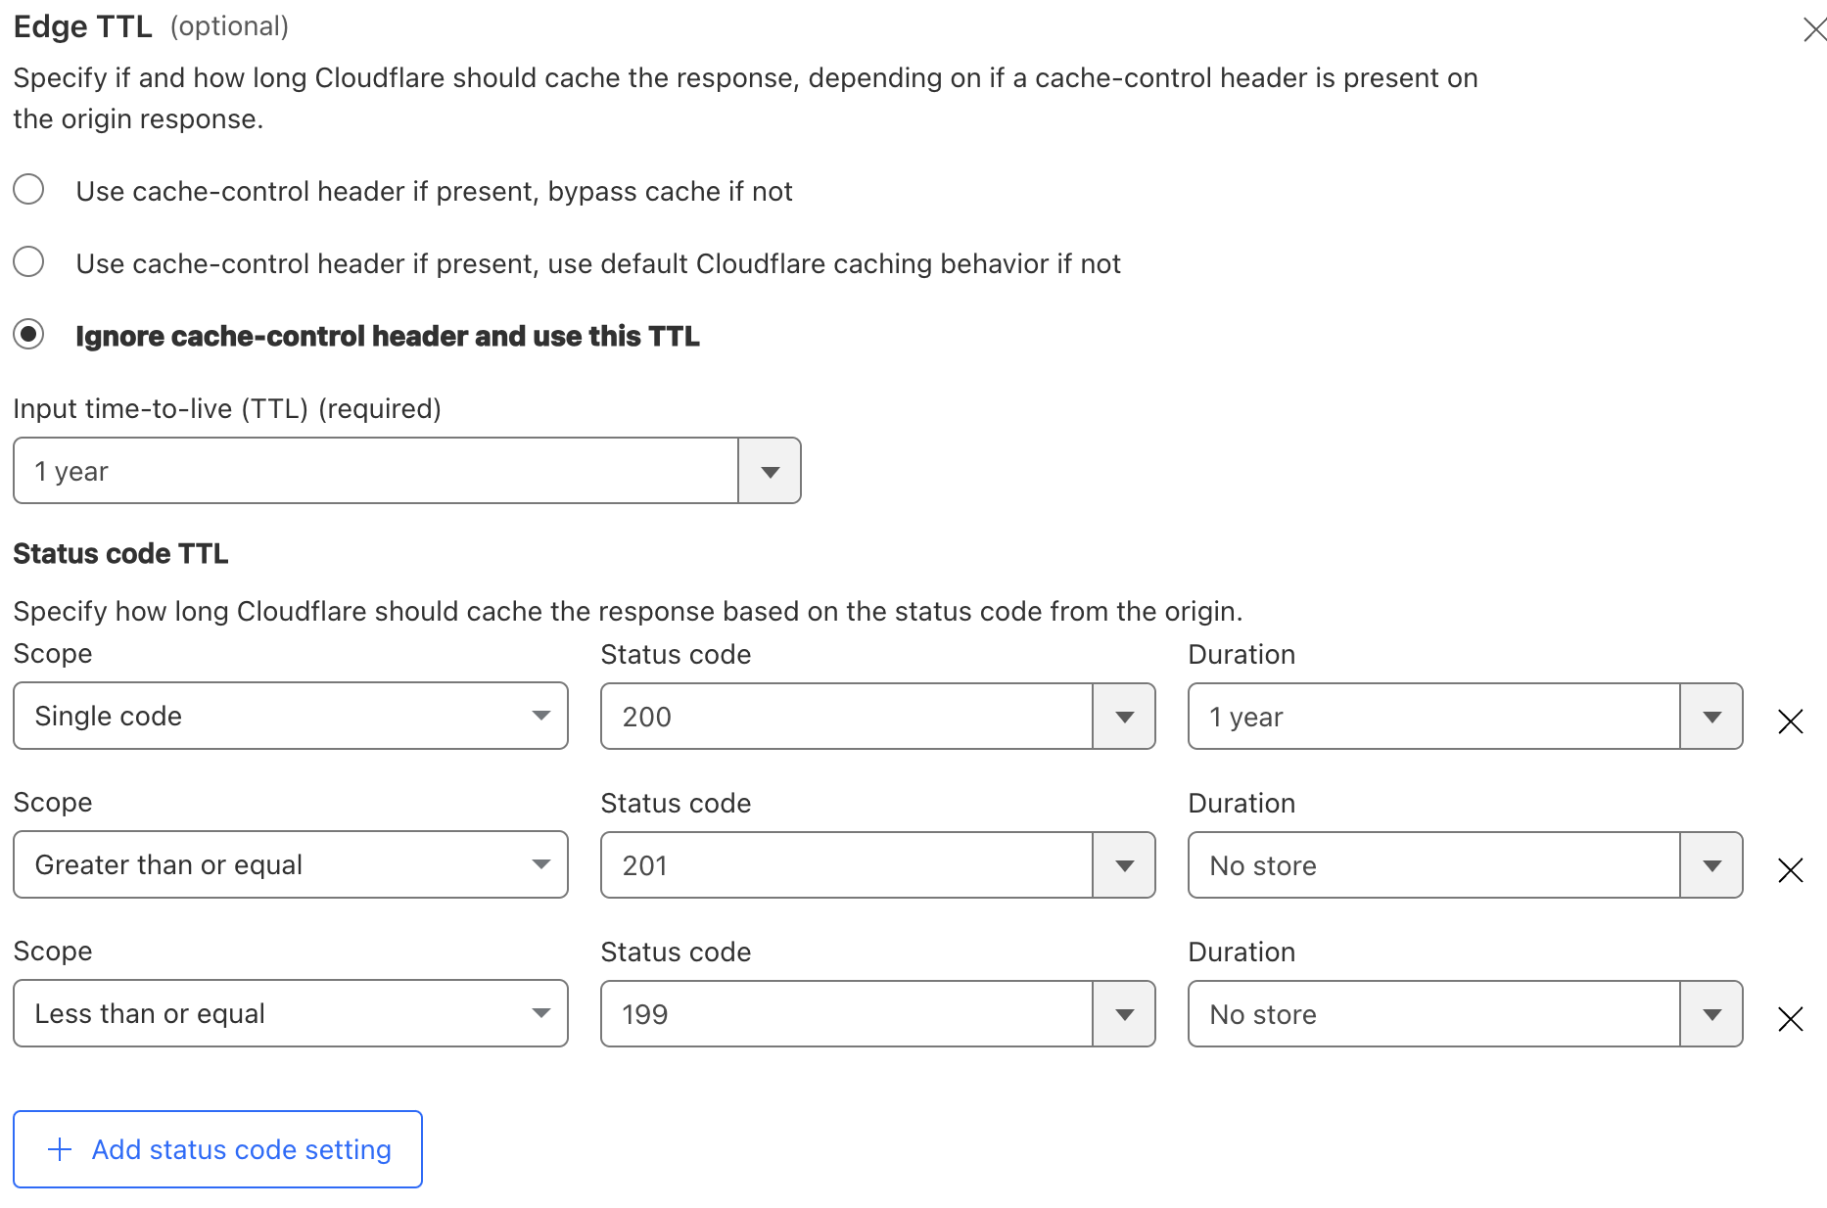Click the status code field showing 199

[846, 1015]
